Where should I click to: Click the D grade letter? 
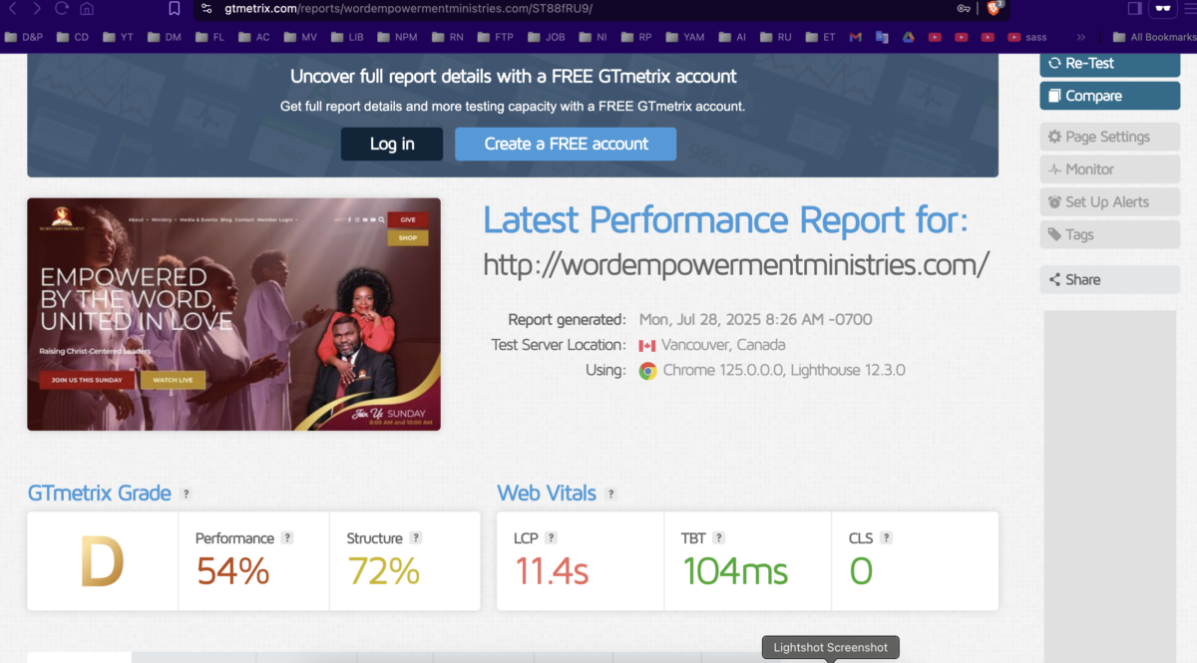point(102,561)
